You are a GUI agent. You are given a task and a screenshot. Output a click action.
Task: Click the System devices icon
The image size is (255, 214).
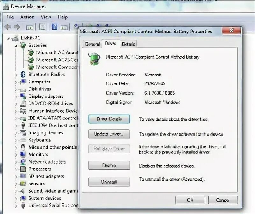(23, 198)
